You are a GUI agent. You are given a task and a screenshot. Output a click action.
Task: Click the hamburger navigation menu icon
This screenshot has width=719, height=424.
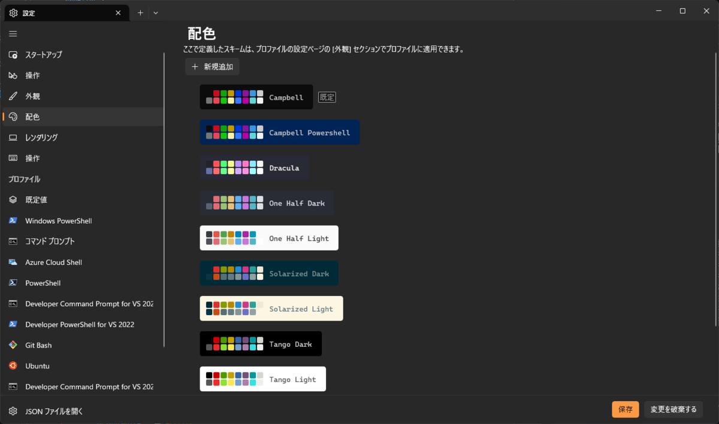click(13, 33)
